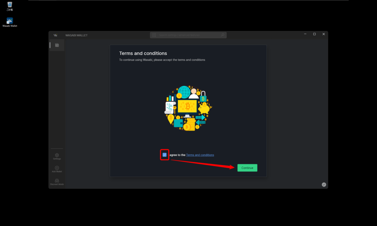Select the wallet icon at sidebar top

pyautogui.click(x=57, y=45)
